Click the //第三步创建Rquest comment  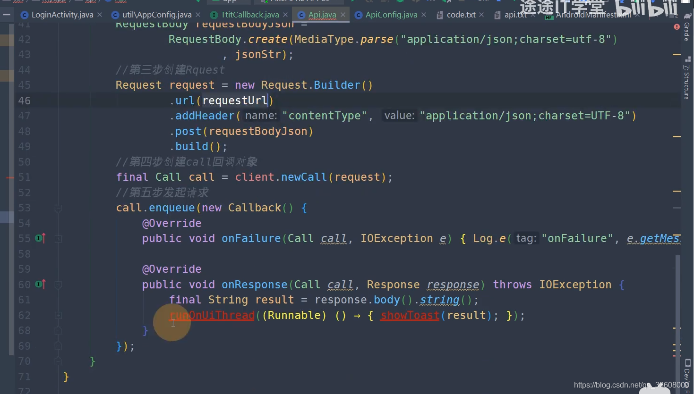[170, 70]
